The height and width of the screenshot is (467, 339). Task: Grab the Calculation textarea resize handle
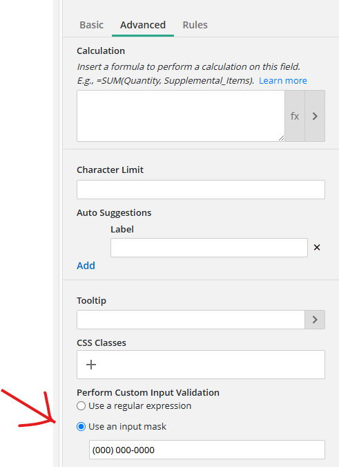tap(281, 138)
